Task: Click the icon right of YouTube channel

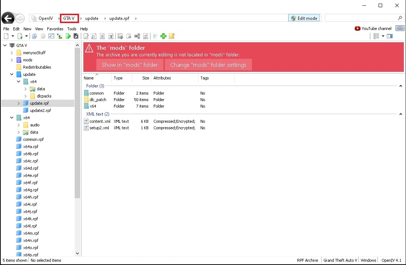Action: (x=400, y=28)
